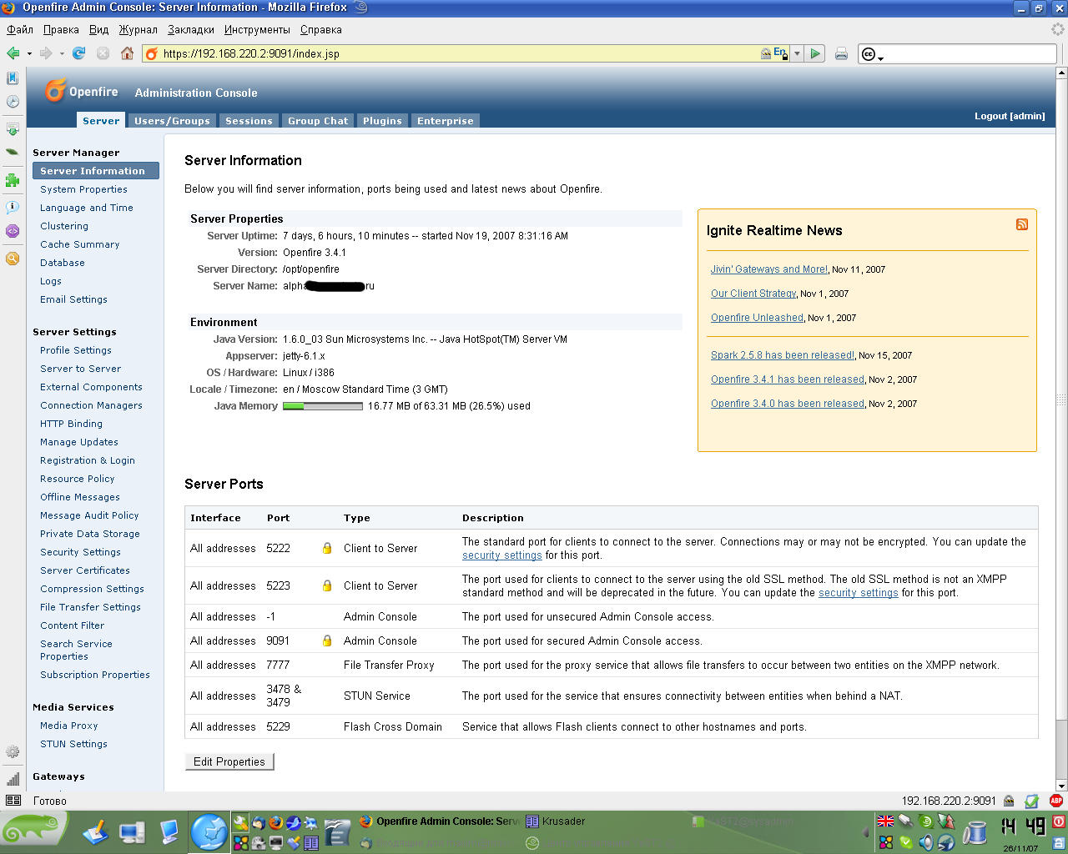Expand the address bar URL dropdown

[797, 53]
